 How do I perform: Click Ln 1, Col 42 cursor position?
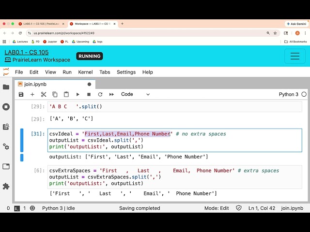pyautogui.click(x=262, y=208)
